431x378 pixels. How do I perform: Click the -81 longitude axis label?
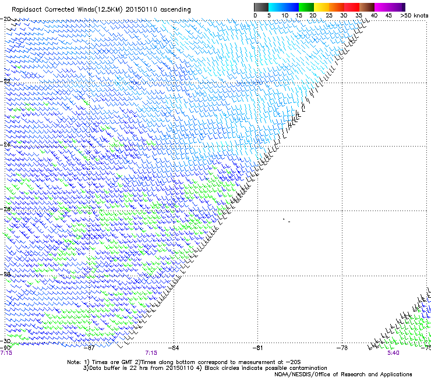[x=257, y=348]
